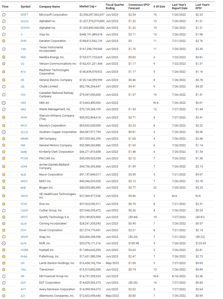Open the TXN ticker link
This screenshot has height=299, width=223.
pos(23,49)
